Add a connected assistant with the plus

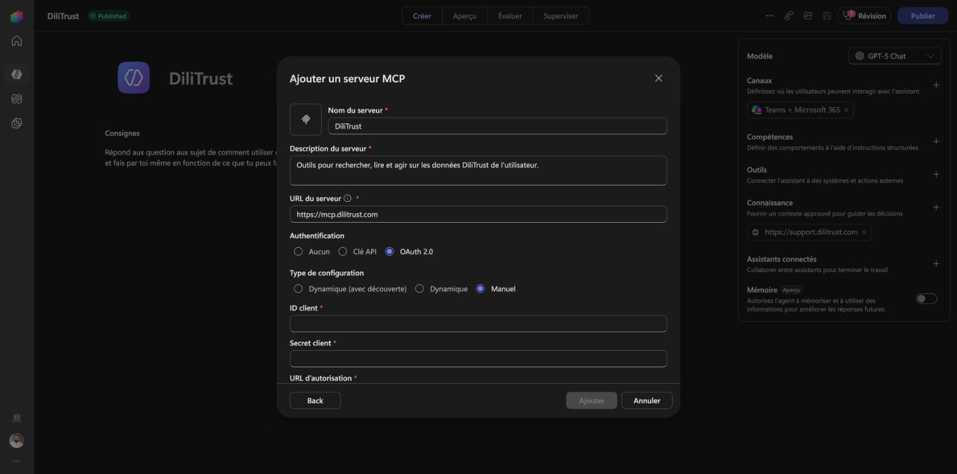tap(936, 264)
